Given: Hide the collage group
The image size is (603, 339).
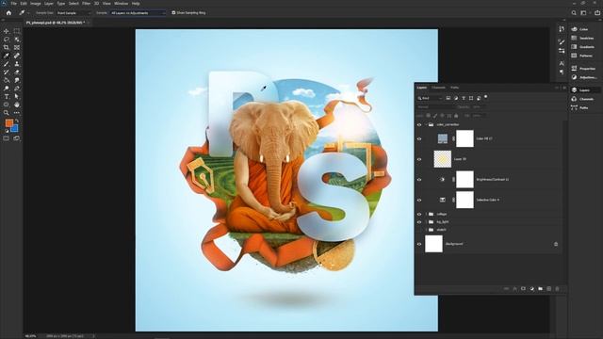Looking at the screenshot, I should coord(419,214).
